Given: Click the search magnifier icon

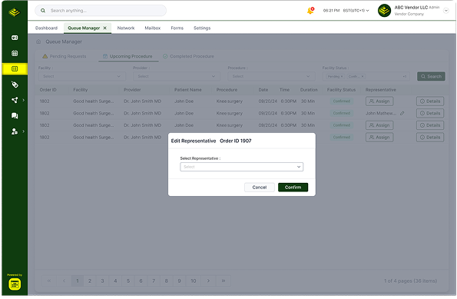Looking at the screenshot, I should pyautogui.click(x=43, y=11).
